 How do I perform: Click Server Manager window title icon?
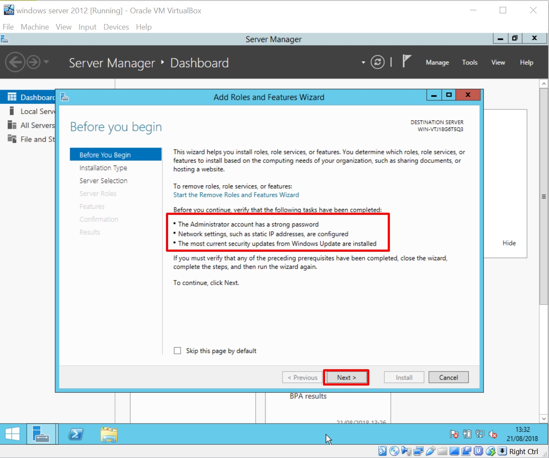click(5, 39)
